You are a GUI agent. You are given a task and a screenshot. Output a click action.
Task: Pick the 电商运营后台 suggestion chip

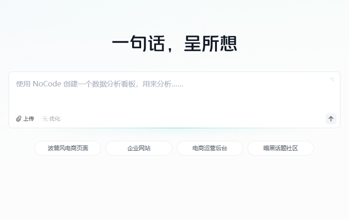(x=210, y=148)
